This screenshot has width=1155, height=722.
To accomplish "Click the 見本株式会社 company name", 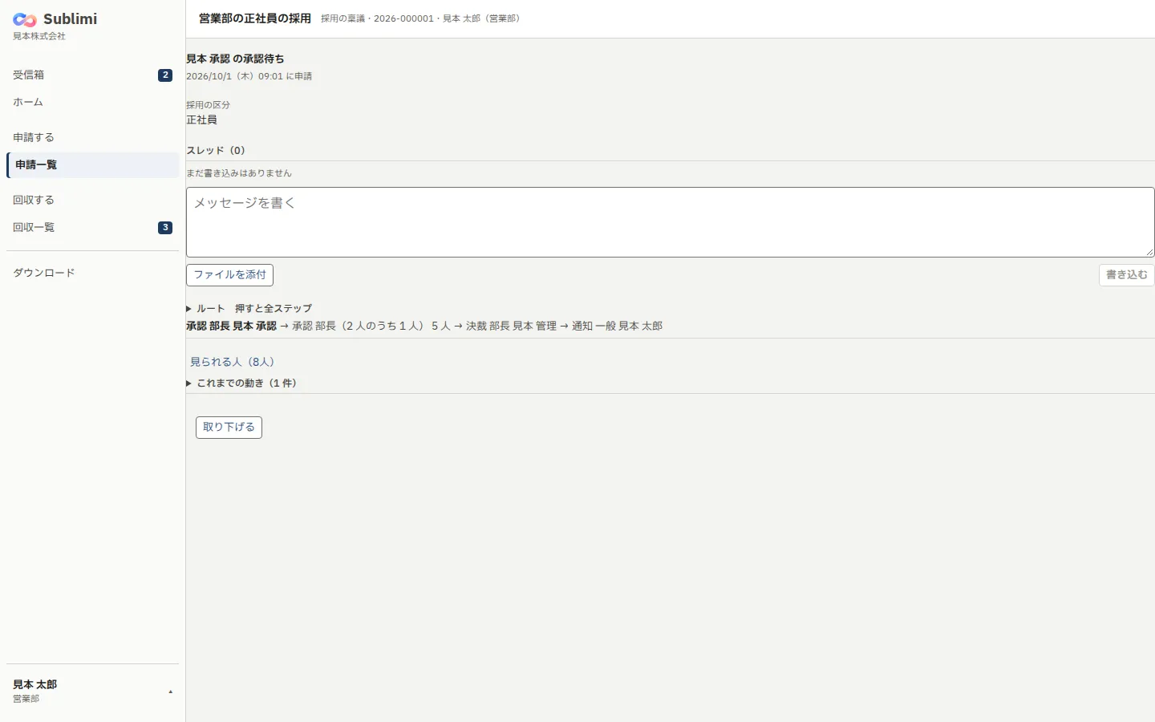I will pyautogui.click(x=39, y=36).
